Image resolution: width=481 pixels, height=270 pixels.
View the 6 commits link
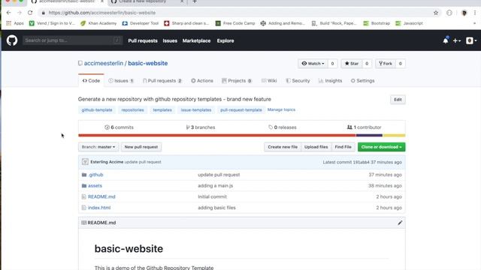point(119,127)
